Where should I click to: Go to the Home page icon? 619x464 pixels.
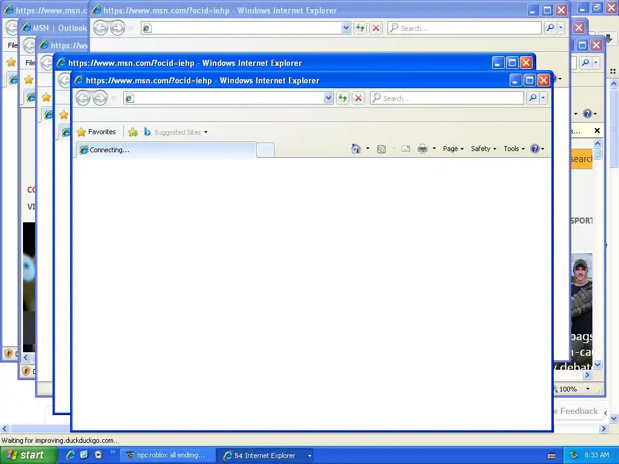(x=355, y=149)
